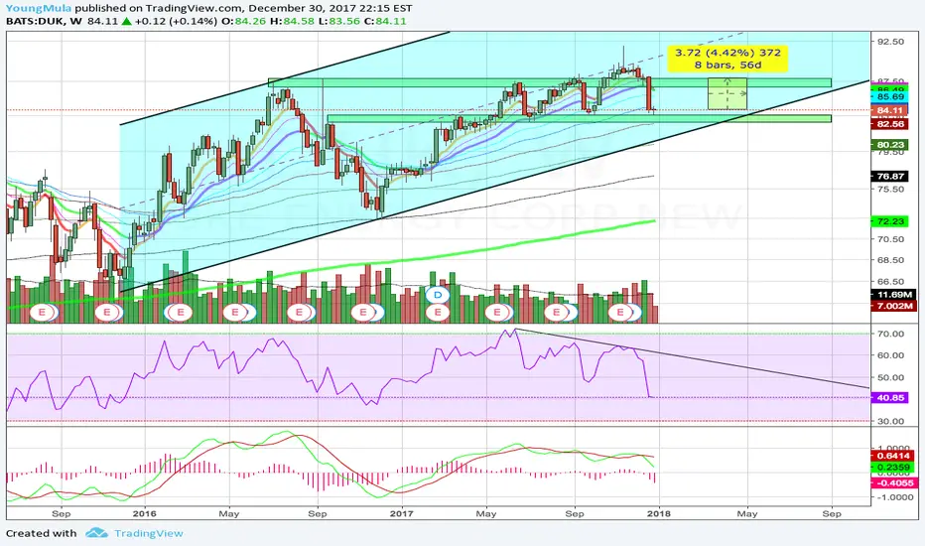Click the 2018 time axis label
Screen dimensions: 925x546
[658, 513]
